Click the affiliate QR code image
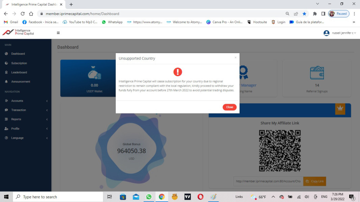 click(280, 150)
